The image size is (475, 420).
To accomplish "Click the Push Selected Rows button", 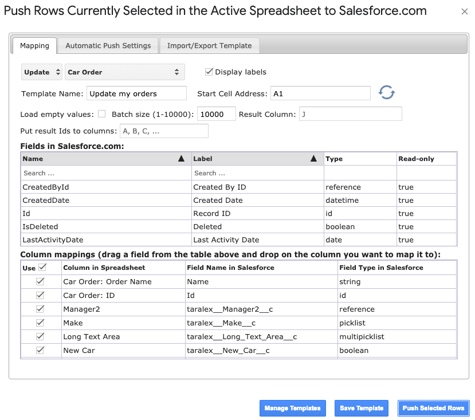I will (433, 408).
